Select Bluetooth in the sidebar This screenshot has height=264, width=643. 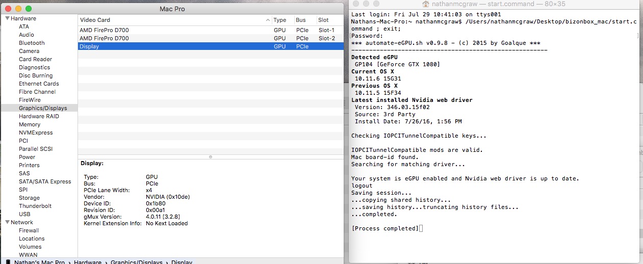tap(32, 43)
